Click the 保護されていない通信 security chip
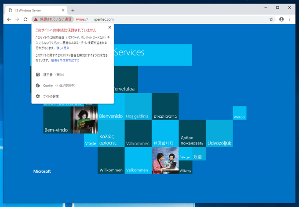The height and width of the screenshot is (207, 299). [x=53, y=19]
